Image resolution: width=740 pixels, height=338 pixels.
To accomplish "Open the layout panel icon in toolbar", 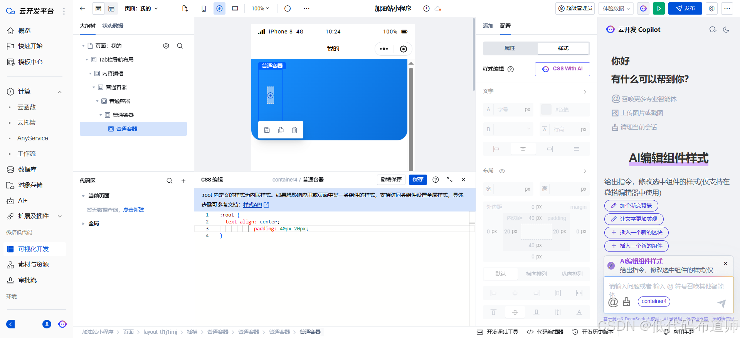I will (111, 8).
